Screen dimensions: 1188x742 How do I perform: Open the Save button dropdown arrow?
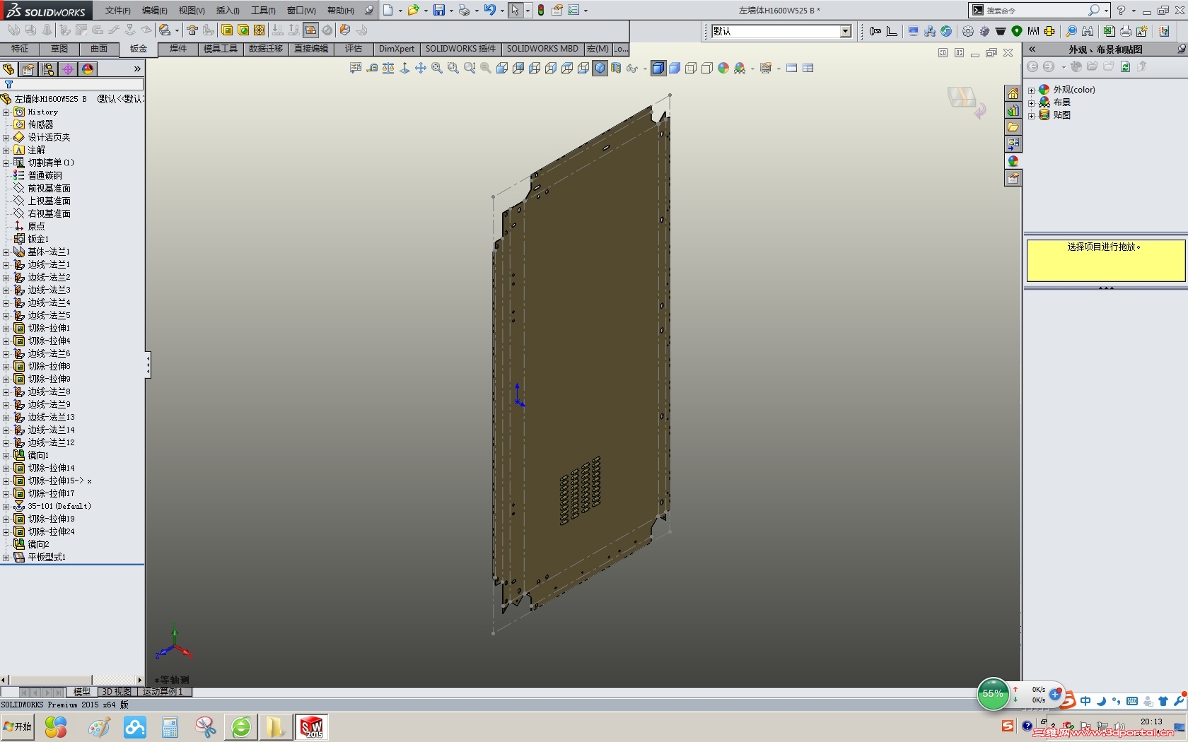tap(450, 11)
